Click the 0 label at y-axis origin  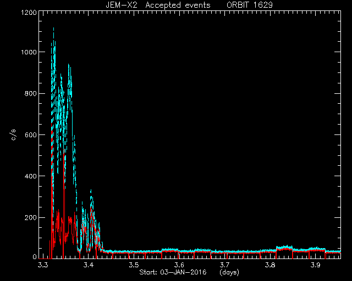coord(35,257)
